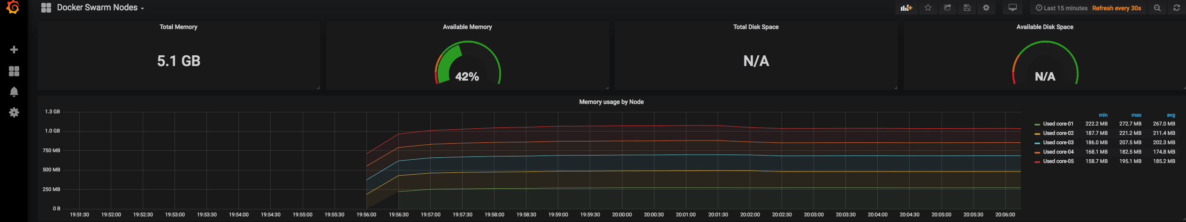Click the 20:00:00 time axis label

pyautogui.click(x=622, y=215)
